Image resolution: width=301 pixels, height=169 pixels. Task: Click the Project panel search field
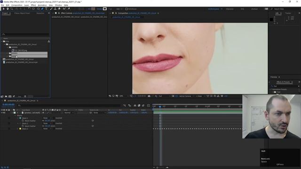click(x=25, y=34)
